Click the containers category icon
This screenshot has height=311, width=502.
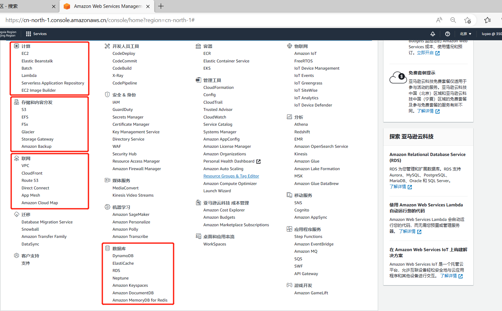[198, 46]
